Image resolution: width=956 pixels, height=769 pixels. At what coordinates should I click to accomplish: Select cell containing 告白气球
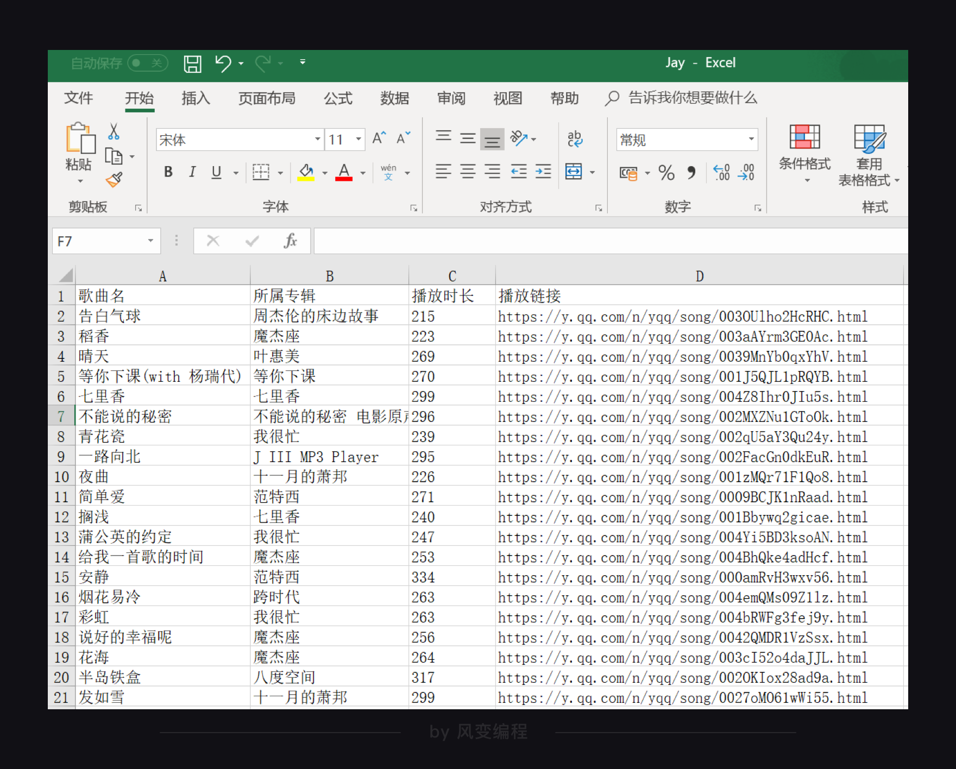tap(162, 316)
